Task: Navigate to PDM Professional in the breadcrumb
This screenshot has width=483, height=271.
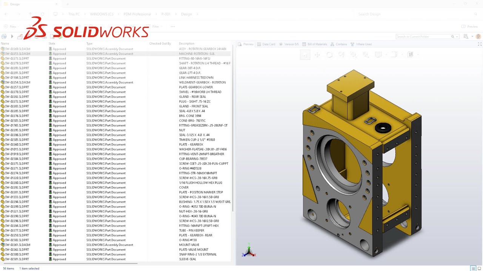Action: (137, 14)
